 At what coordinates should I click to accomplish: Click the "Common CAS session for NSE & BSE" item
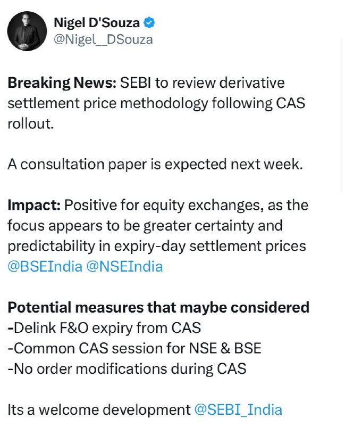(x=134, y=348)
